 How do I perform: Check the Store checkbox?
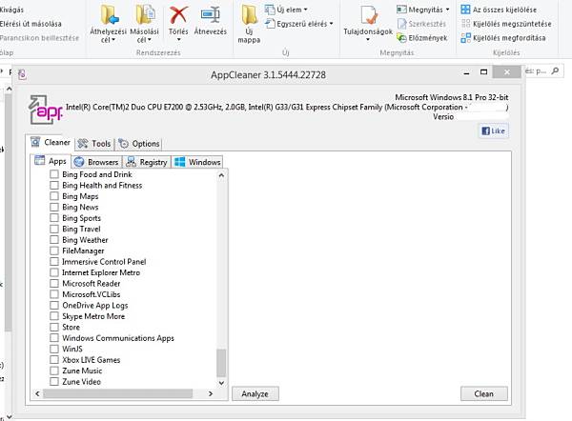(54, 327)
